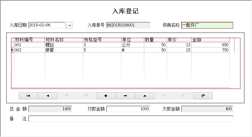This screenshot has height=137, width=252.
Task: Click the 供商名称 supplier field
Action: pos(207,25)
